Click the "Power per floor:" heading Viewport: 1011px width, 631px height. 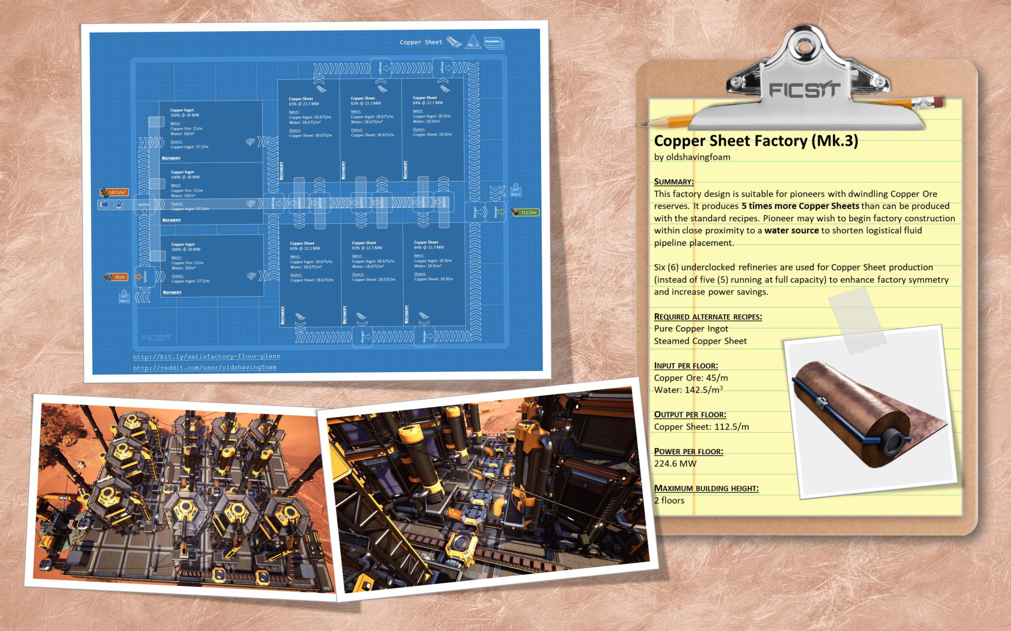[688, 451]
